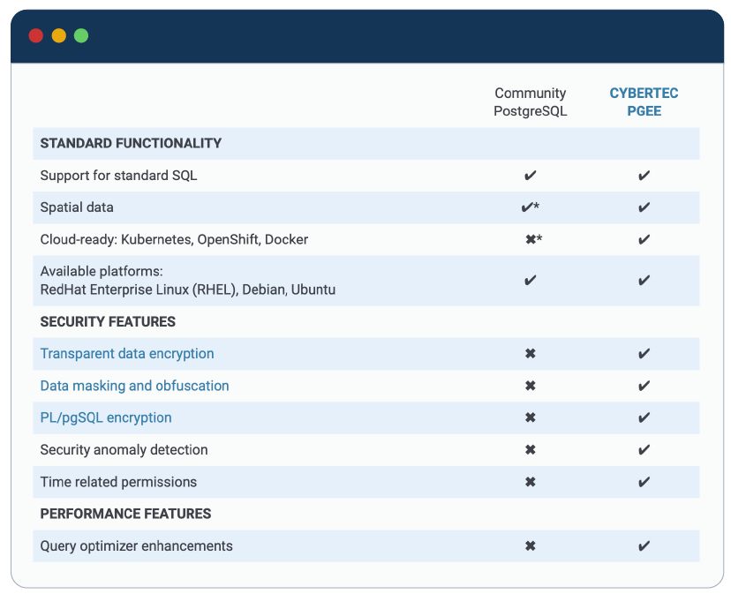Screen dimensions: 731x594
Task: Click the red window dot
Action: pyautogui.click(x=36, y=36)
